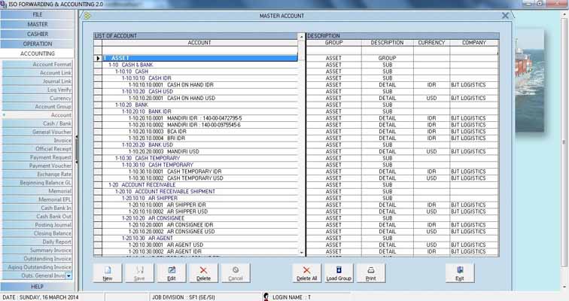The width and height of the screenshot is (569, 301).
Task: Expand the sidebar menu scroll-down arrow
Action: point(68,276)
